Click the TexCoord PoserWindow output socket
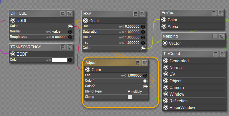This screenshot has width=229, height=116. [166, 107]
